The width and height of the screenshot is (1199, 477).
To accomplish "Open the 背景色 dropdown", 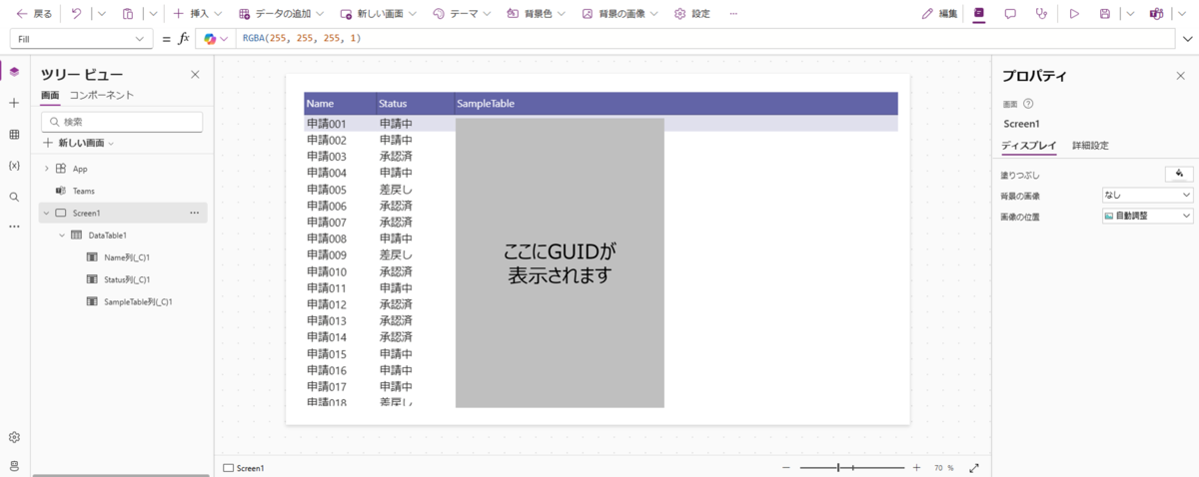I will tap(537, 14).
